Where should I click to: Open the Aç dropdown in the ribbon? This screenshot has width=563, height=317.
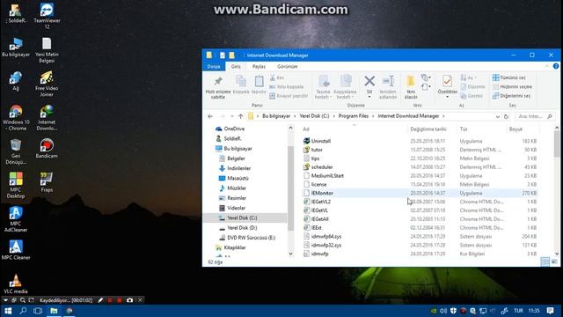tap(469, 77)
